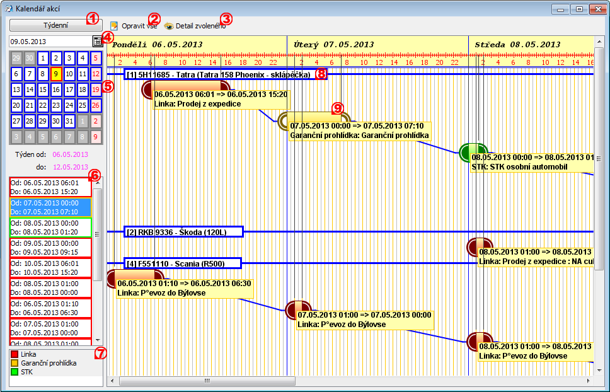Click the Týdenní view button
This screenshot has height=392, width=610.
coord(55,25)
